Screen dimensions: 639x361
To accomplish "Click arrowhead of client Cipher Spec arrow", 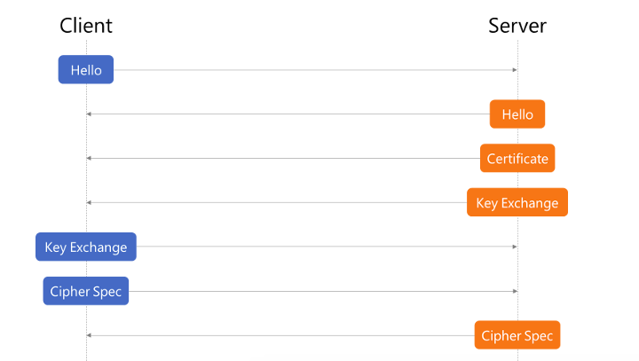I will [x=515, y=291].
